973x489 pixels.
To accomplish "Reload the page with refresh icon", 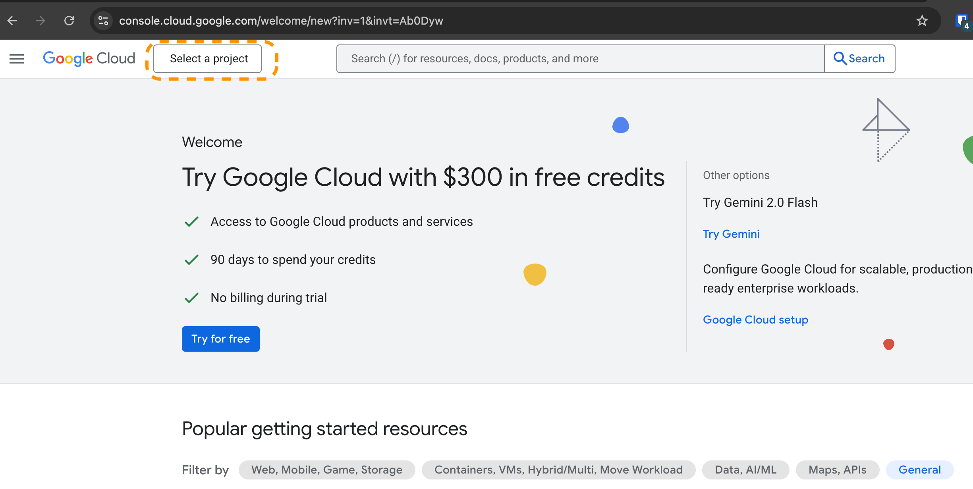I will (x=69, y=21).
